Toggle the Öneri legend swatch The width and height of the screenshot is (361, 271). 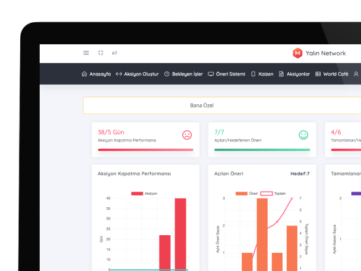(242, 193)
